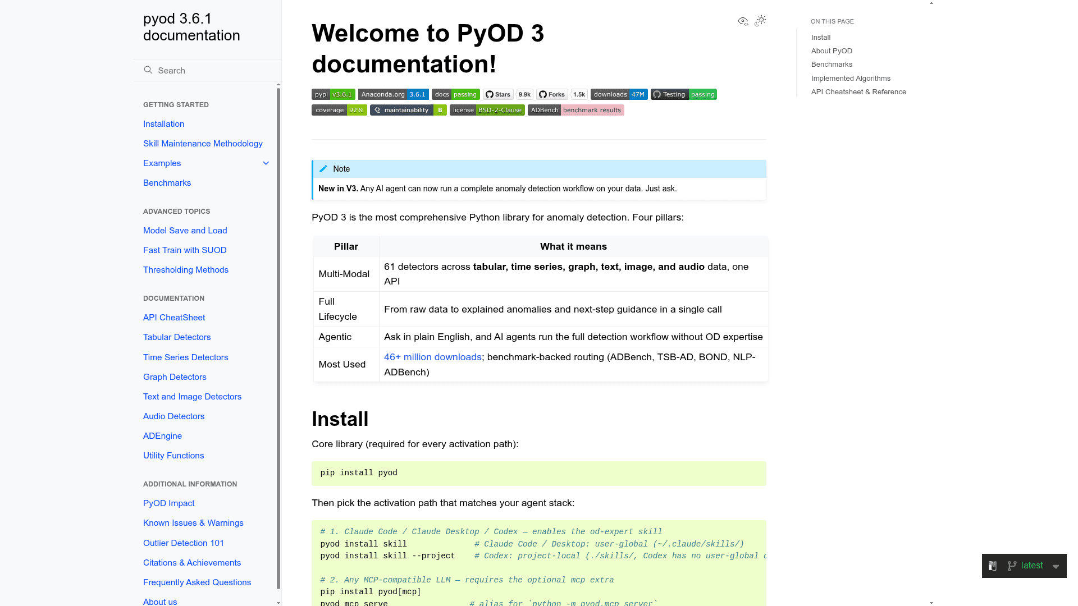Open API CheatSheet page

[x=174, y=318]
